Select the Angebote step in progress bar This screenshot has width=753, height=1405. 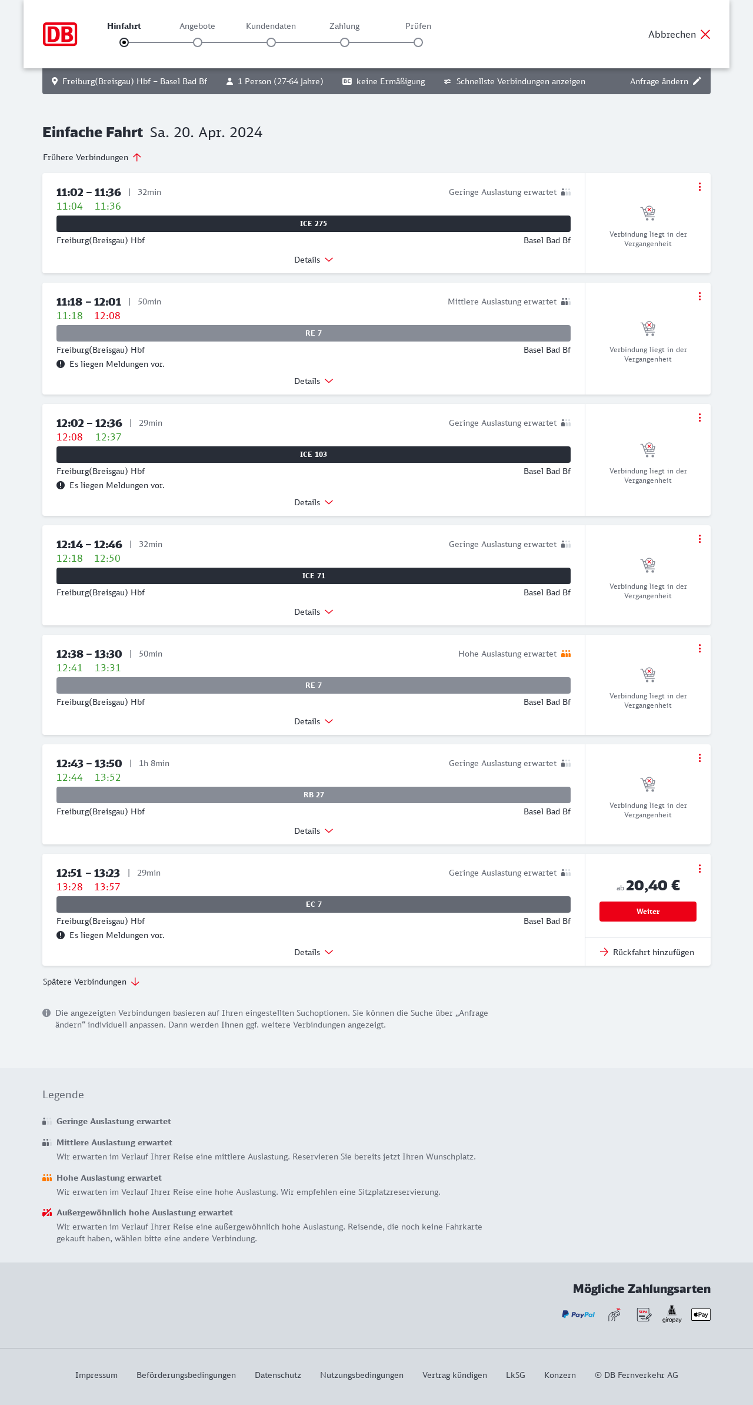click(198, 42)
